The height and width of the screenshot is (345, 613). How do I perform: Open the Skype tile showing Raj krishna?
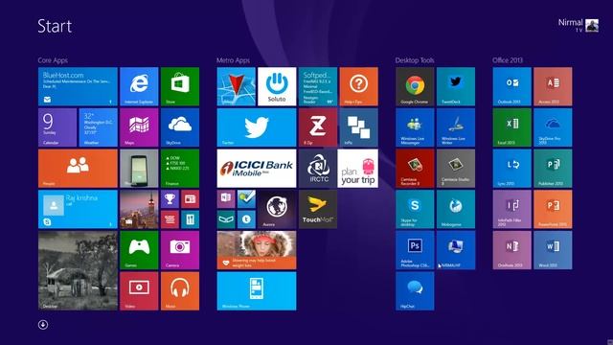point(78,209)
